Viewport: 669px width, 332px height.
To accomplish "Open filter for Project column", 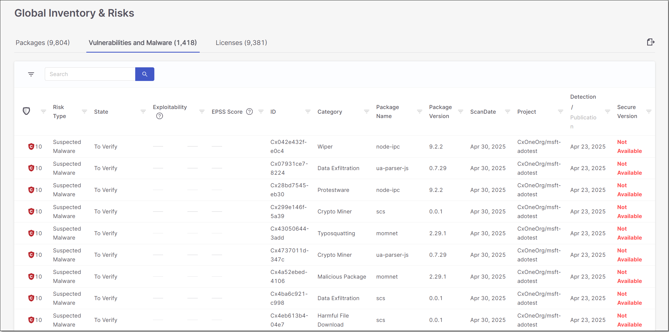I will click(561, 111).
